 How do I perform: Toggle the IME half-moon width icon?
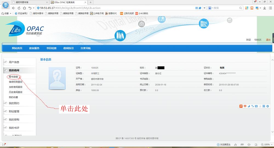click(249, 106)
